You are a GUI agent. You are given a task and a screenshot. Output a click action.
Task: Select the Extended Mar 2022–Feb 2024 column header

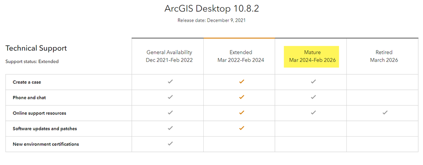coord(241,56)
